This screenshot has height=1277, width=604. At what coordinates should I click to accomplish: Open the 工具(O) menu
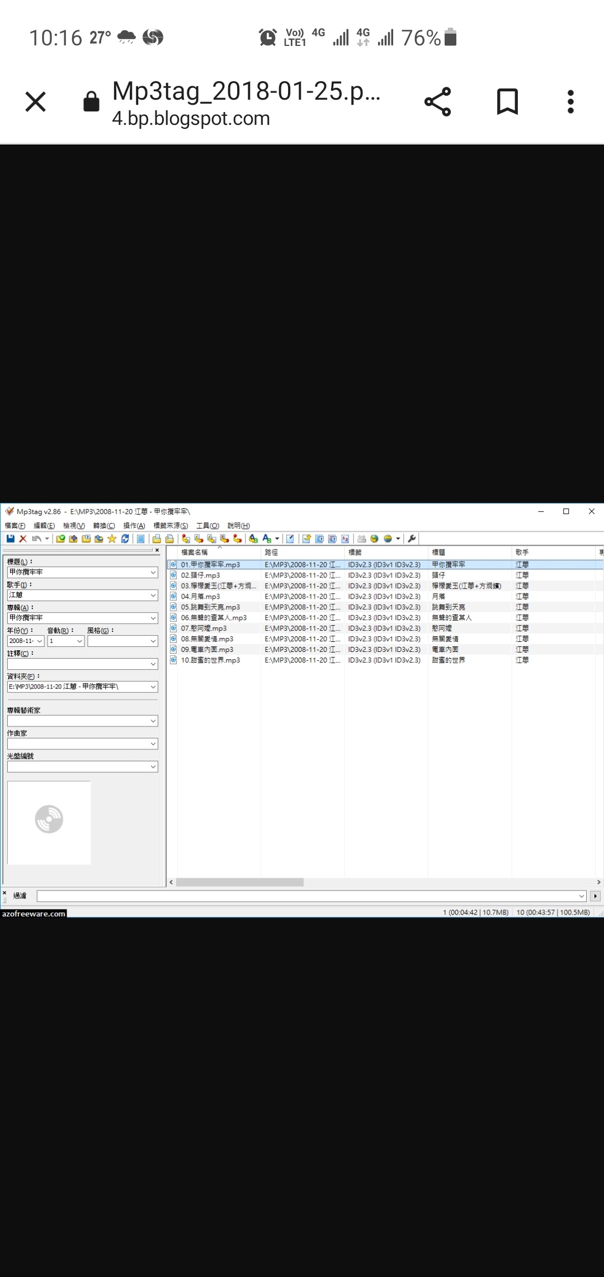coord(207,525)
